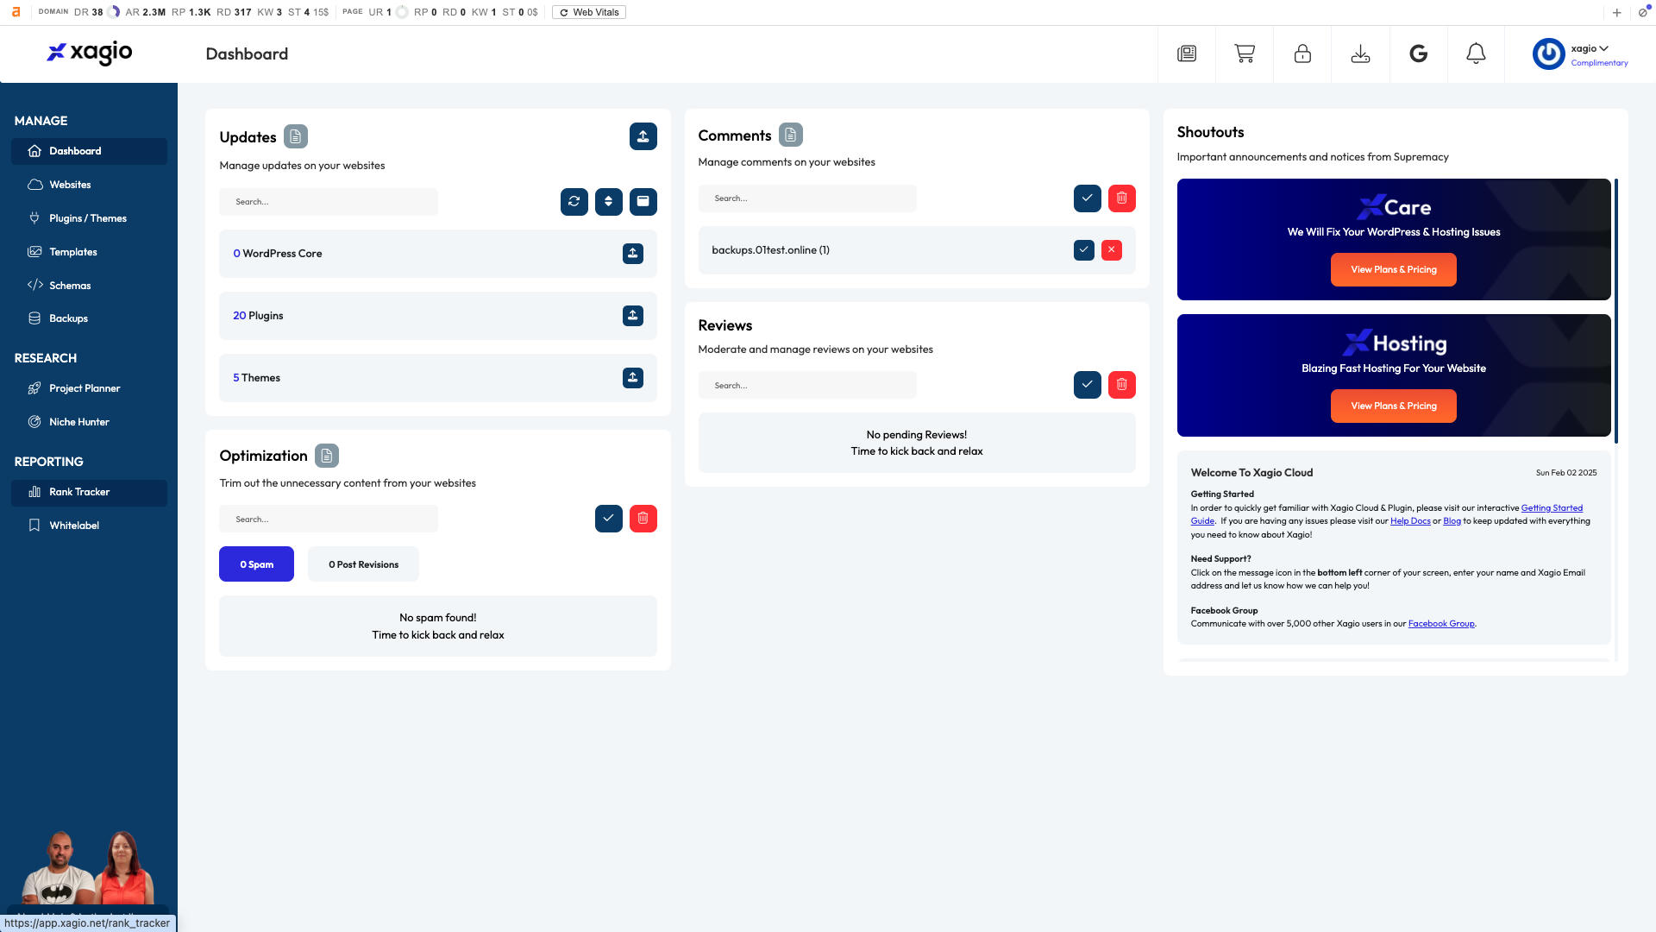Open the Google G icon
The width and height of the screenshot is (1656, 932).
click(1418, 54)
